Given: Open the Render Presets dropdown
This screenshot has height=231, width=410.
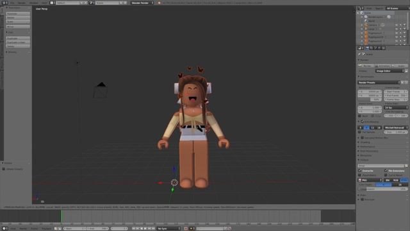Looking at the screenshot, I should (x=379, y=82).
